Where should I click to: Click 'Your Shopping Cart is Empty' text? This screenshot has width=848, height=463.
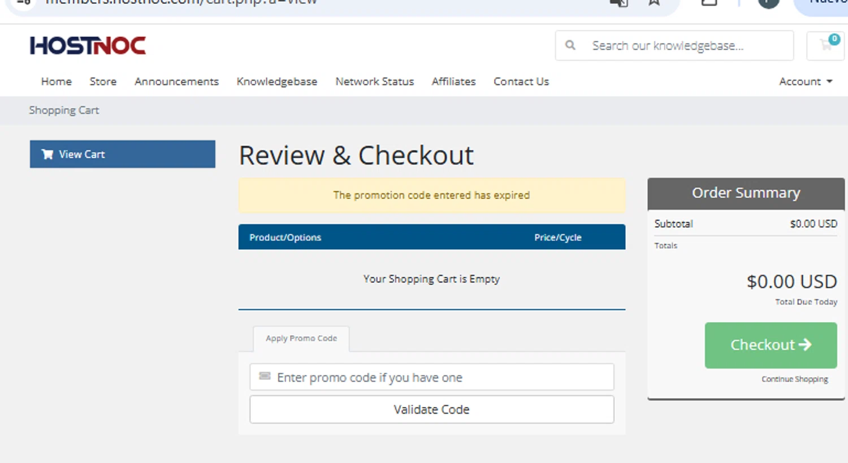432,279
